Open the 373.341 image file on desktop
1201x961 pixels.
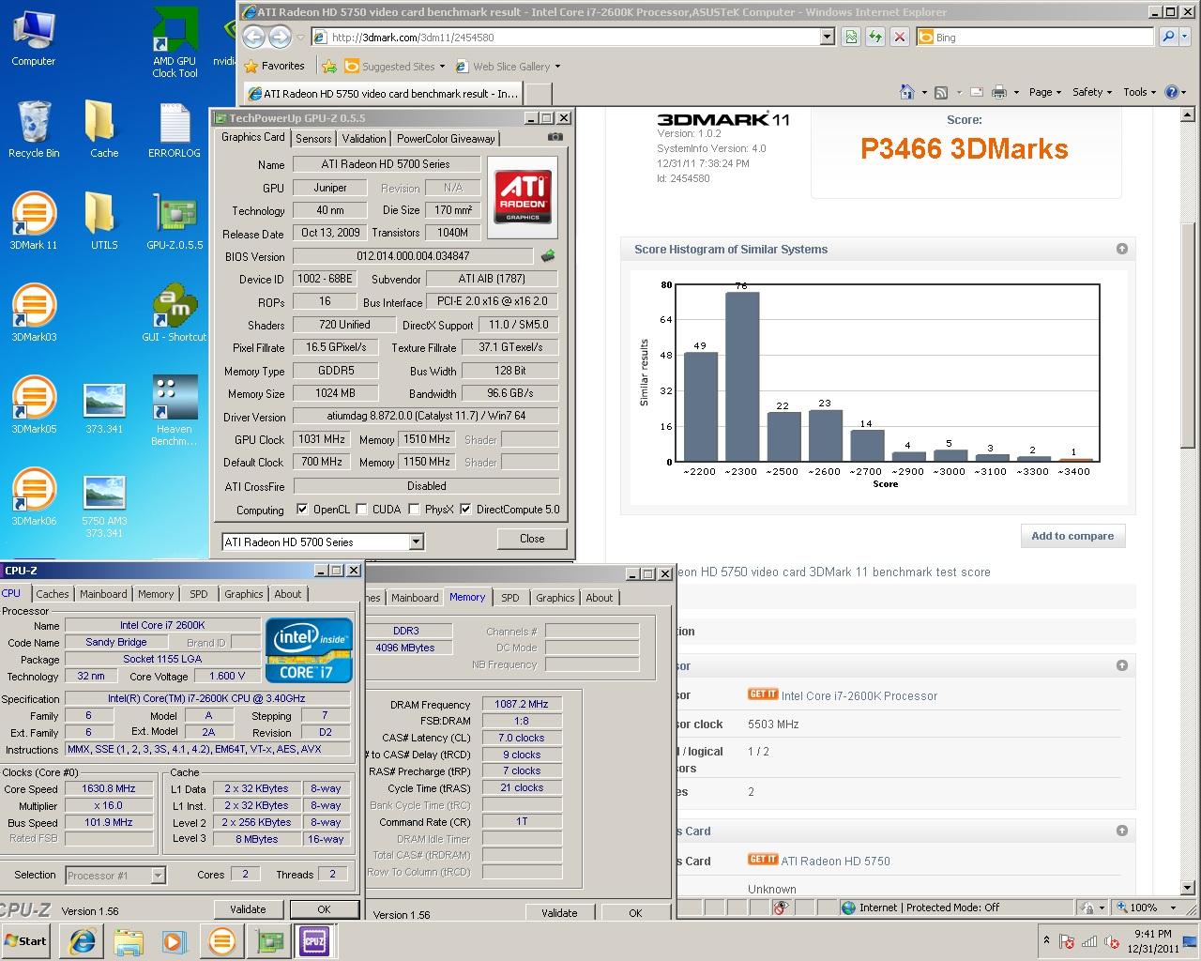point(104,407)
